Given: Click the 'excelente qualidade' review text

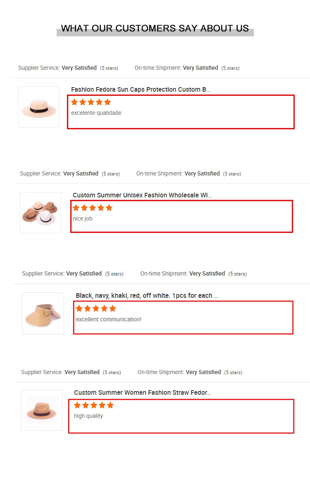Looking at the screenshot, I should [96, 113].
